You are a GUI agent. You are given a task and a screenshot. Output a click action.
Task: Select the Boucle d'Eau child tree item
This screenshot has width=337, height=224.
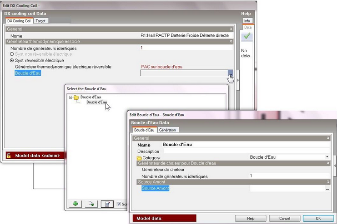(96, 102)
